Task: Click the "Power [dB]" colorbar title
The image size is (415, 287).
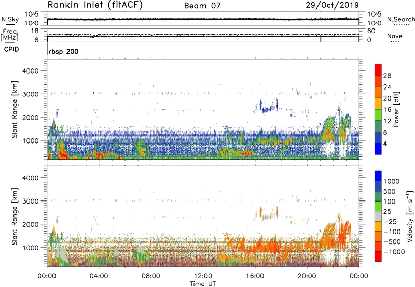Action: coord(396,109)
